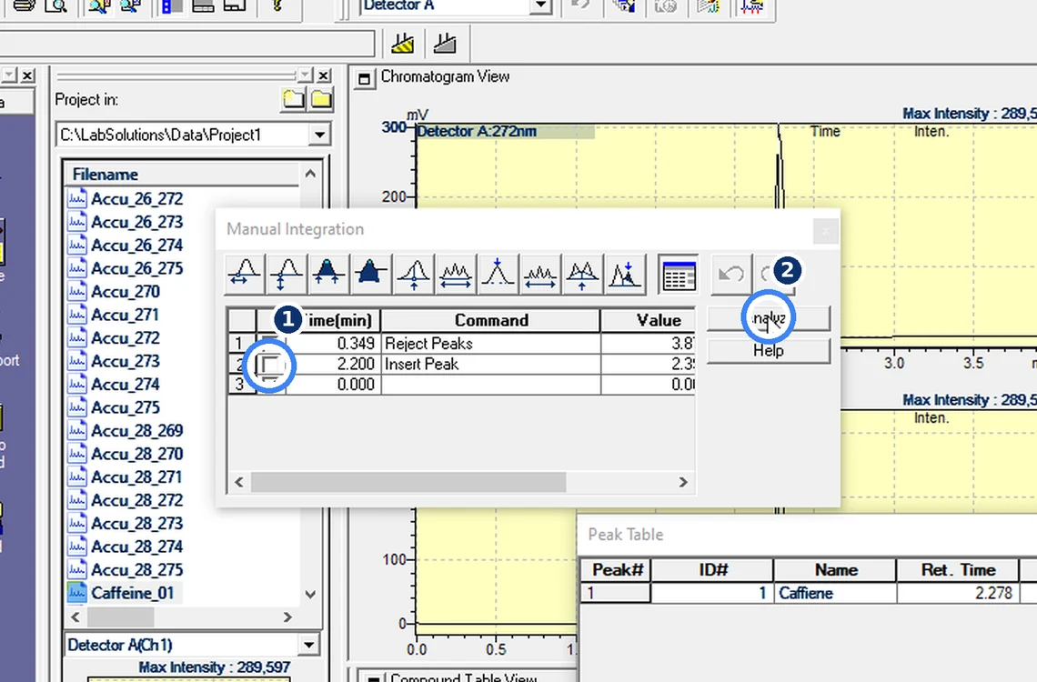Viewport: 1037px width, 682px height.
Task: Click the up arrow of the file list scrollbar
Action: coord(310,175)
